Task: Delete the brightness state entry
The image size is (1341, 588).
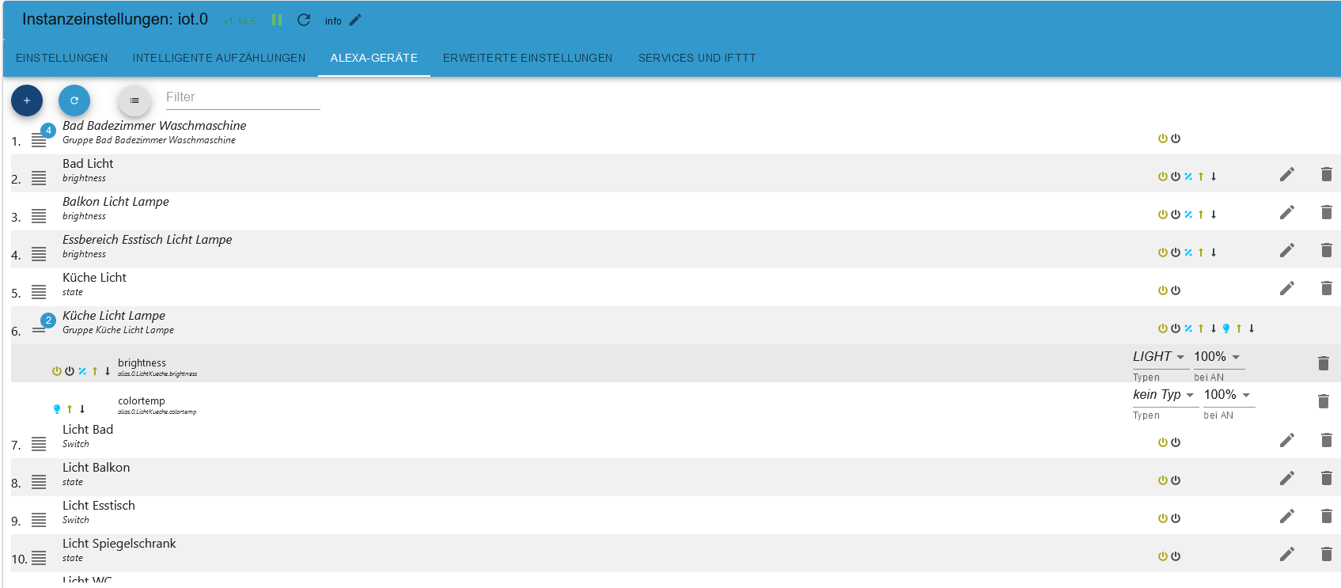Action: [1324, 363]
